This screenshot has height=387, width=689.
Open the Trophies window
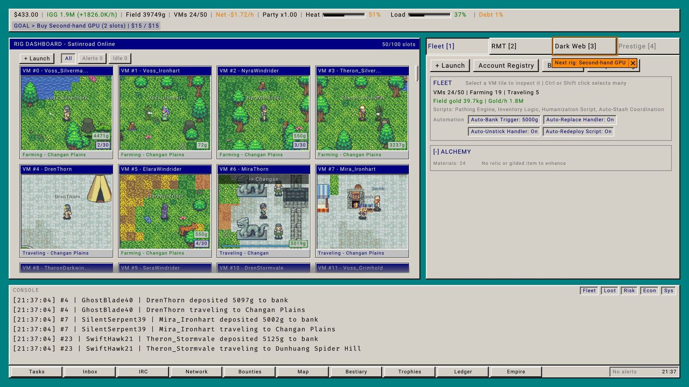coord(410,372)
